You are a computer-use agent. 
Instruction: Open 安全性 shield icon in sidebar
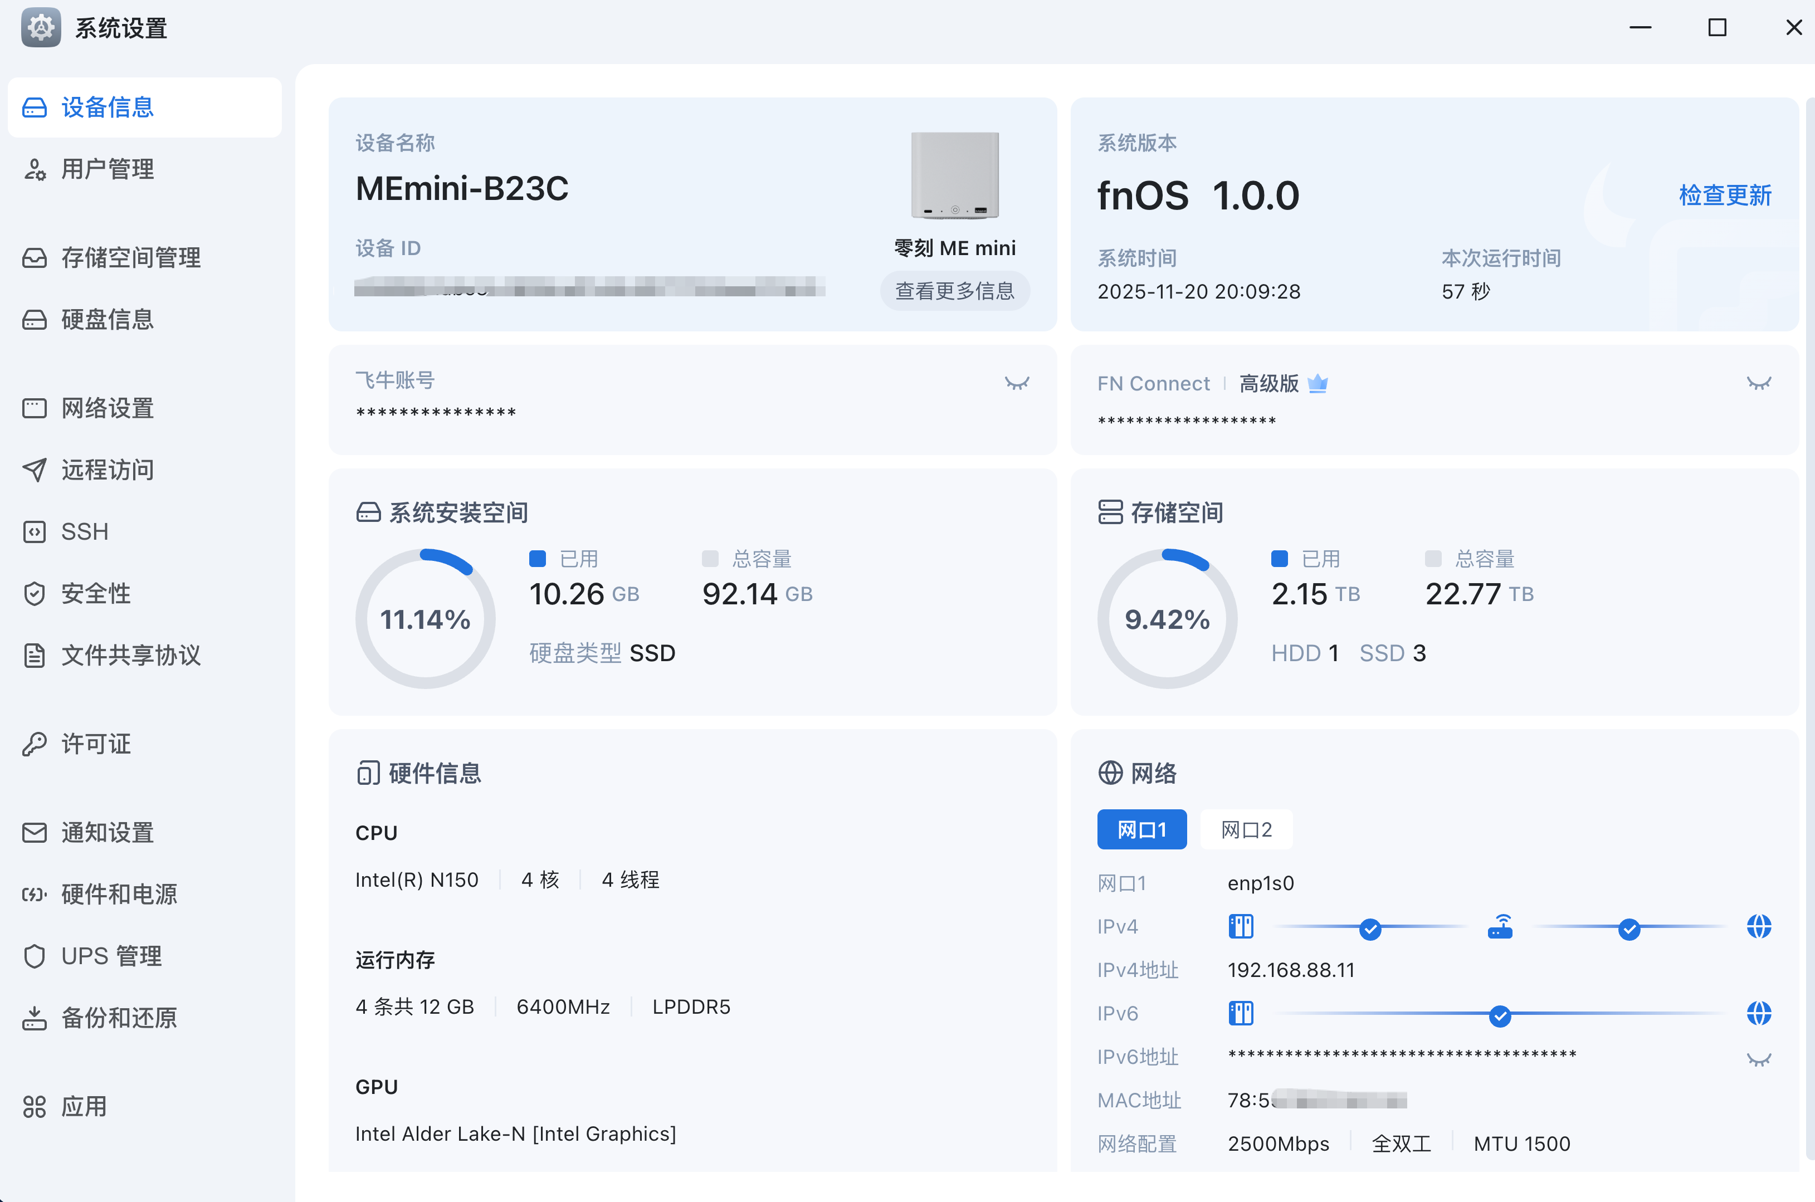(35, 593)
